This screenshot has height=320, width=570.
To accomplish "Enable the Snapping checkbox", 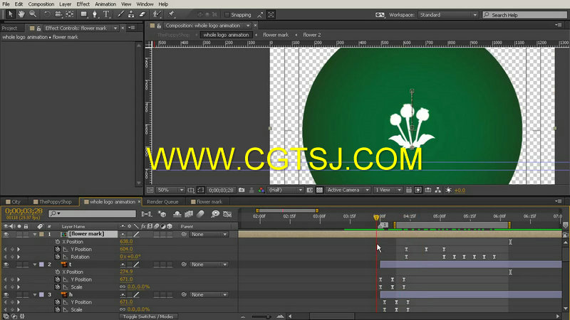I will 227,15.
